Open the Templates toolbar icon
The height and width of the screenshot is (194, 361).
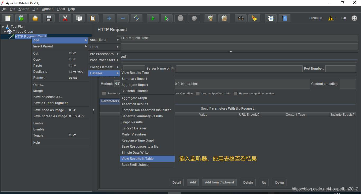tap(21, 18)
